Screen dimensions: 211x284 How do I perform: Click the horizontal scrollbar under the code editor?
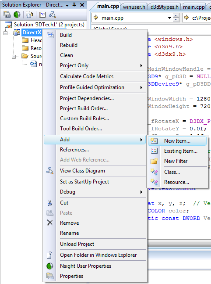tap(179, 243)
